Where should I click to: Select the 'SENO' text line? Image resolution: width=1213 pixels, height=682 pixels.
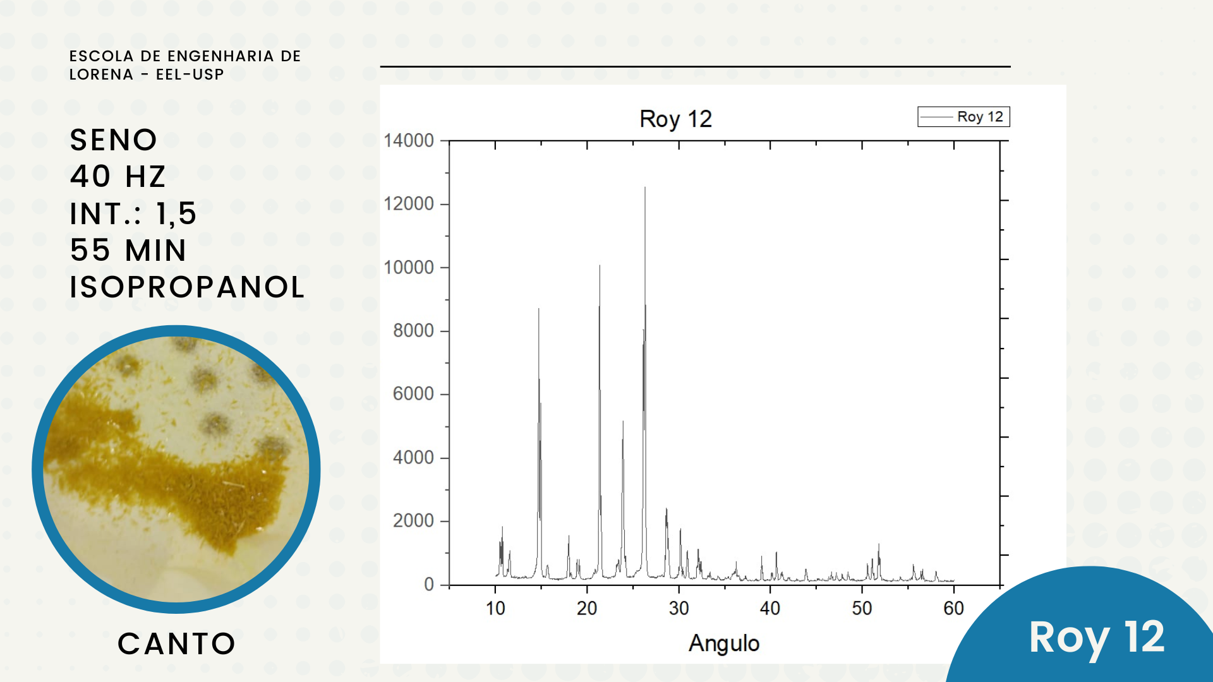coord(114,140)
